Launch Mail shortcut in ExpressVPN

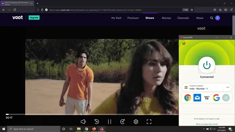pyautogui.click(x=197, y=98)
